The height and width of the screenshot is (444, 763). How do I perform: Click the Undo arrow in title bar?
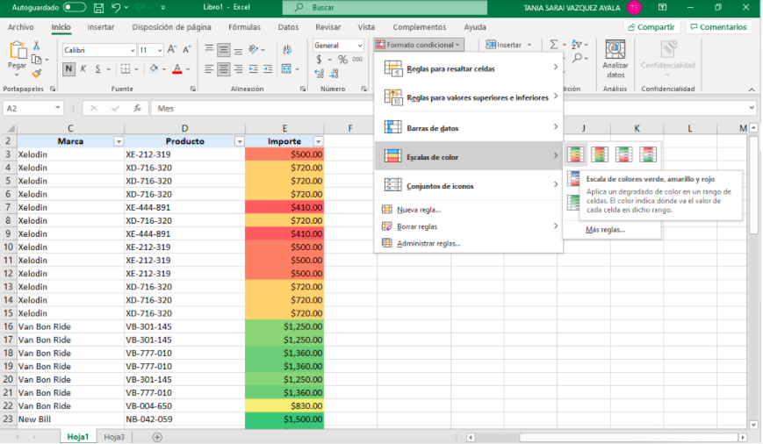pos(115,8)
